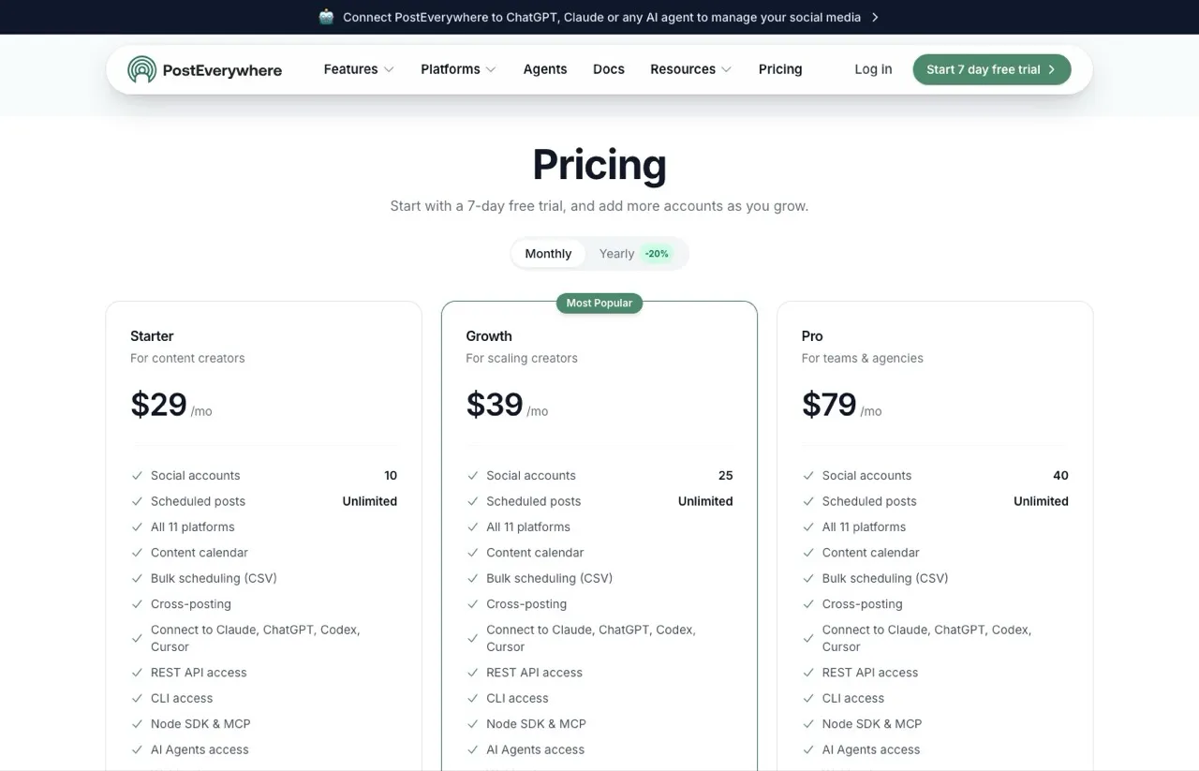Click the checkmark beside Pro Social accounts
The height and width of the screenshot is (771, 1199).
point(808,476)
